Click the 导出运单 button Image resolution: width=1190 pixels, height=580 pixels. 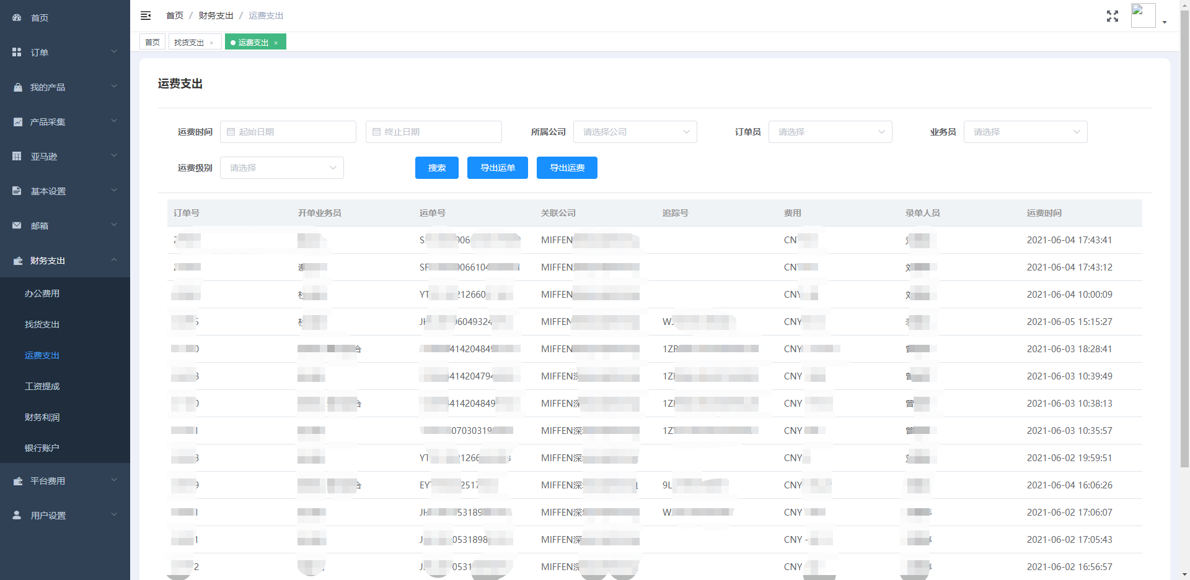pos(497,168)
